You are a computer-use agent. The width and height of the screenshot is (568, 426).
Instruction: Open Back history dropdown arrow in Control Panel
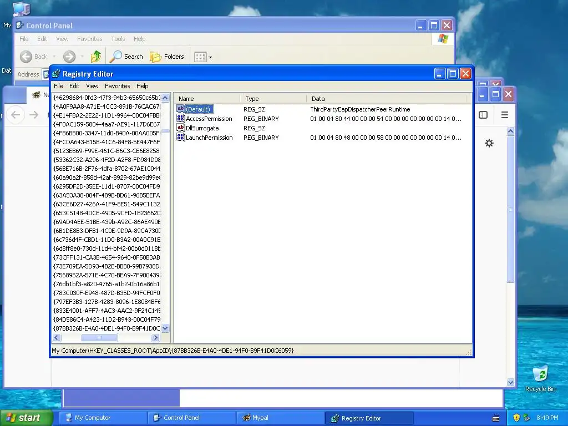click(54, 57)
